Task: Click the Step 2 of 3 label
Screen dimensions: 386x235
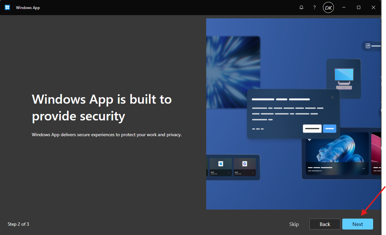Action: [18, 224]
